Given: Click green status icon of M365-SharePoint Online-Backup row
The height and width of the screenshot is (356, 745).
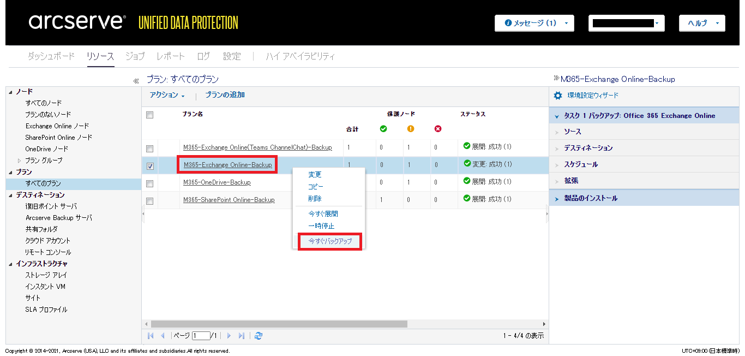Looking at the screenshot, I should (x=466, y=199).
